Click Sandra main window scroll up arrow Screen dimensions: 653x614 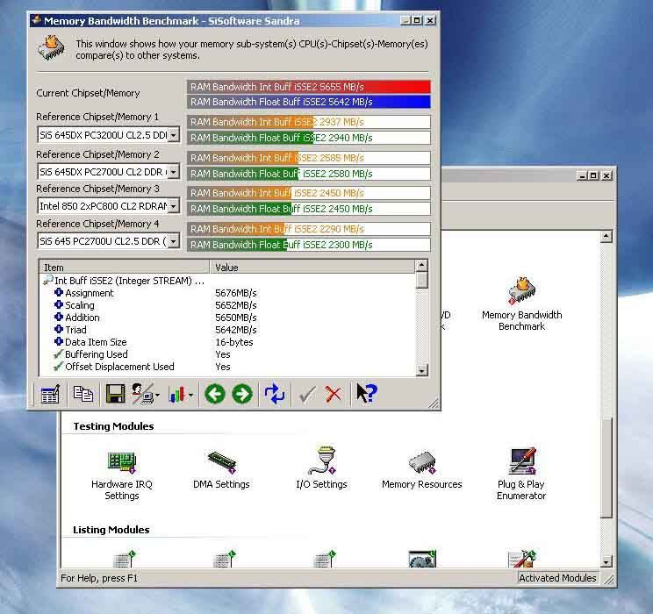click(x=606, y=237)
